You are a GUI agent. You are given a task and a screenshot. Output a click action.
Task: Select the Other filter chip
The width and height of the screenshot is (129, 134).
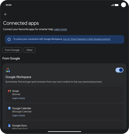pos(29,50)
